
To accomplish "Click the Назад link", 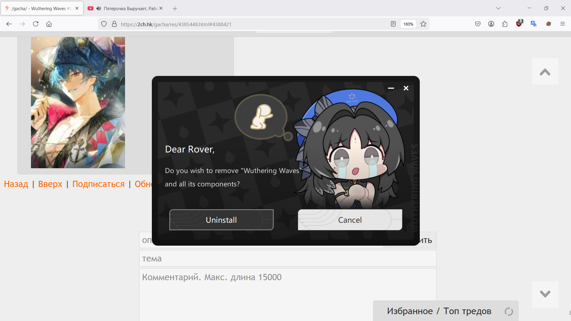I will pyautogui.click(x=16, y=184).
